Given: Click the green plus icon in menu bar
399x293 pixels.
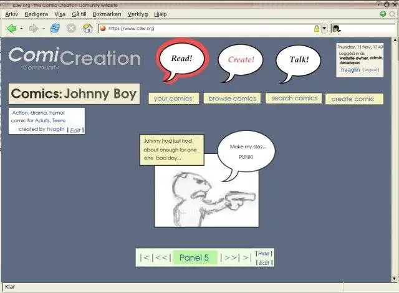Looking at the screenshot, I should [383, 14].
